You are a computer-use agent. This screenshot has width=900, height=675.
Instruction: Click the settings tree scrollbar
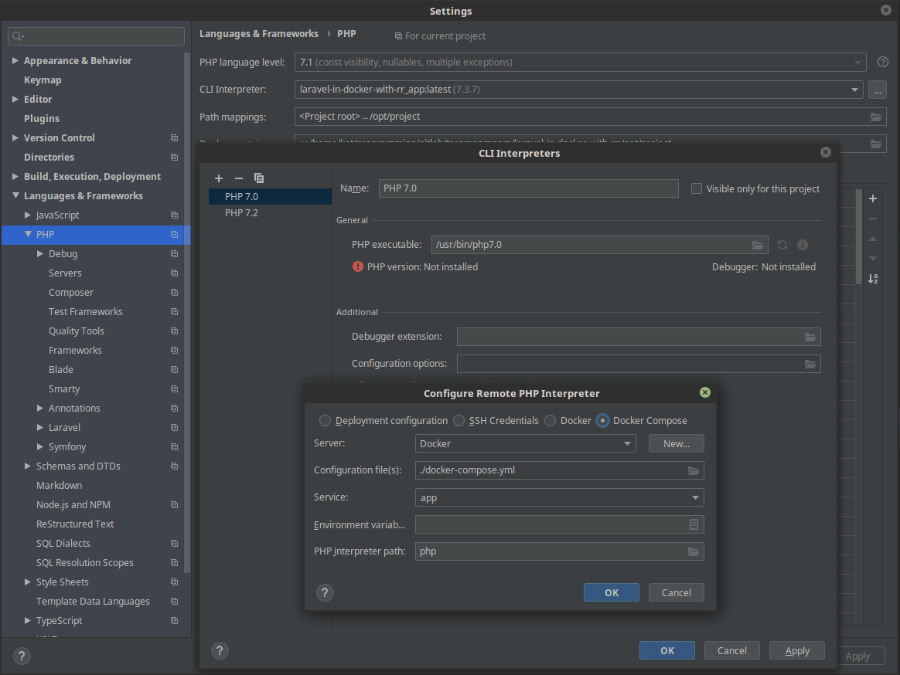tap(186, 313)
